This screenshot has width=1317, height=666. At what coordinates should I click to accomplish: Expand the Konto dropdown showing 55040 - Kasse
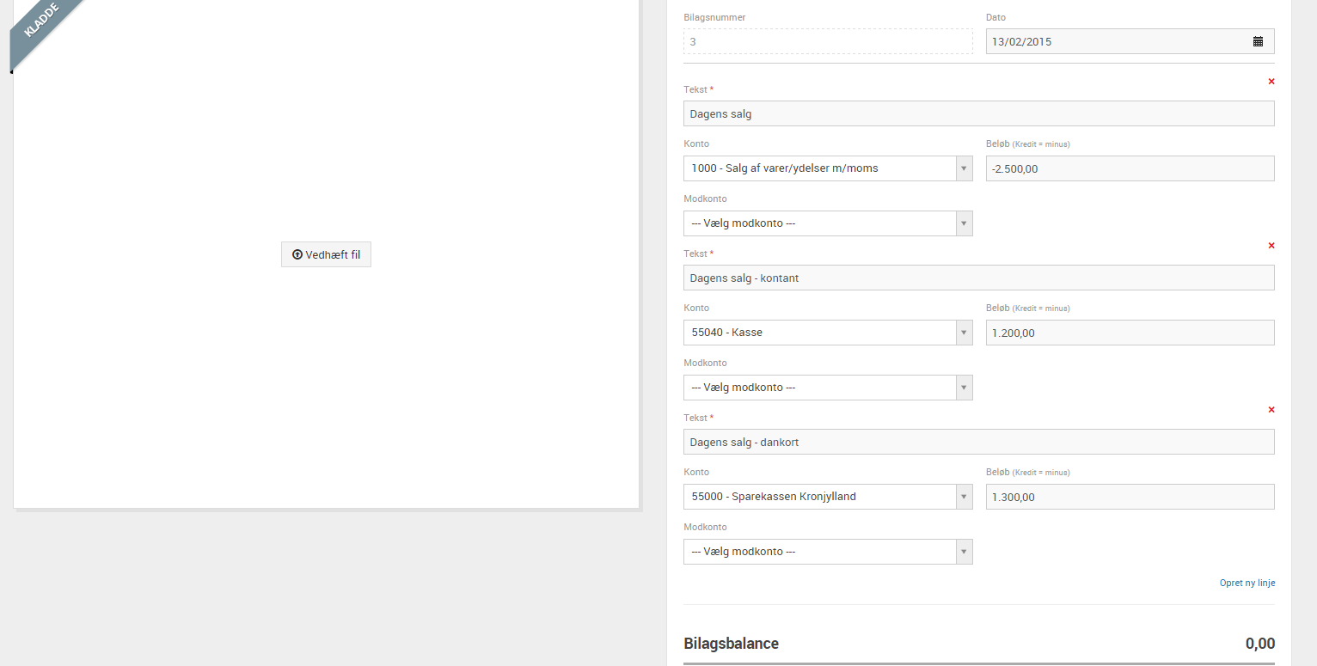click(x=827, y=333)
